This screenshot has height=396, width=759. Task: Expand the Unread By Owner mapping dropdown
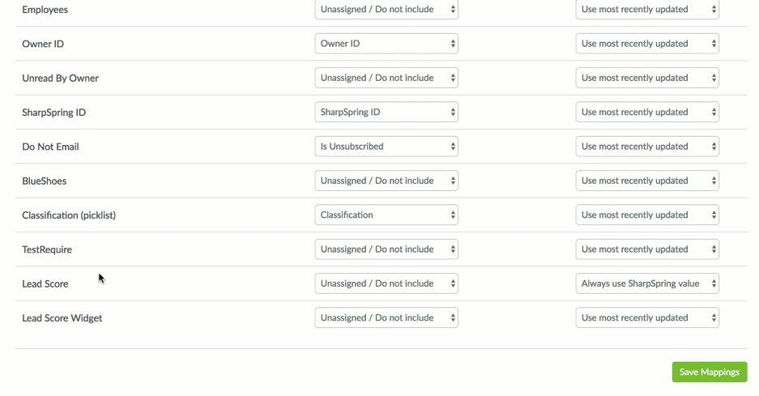[386, 78]
